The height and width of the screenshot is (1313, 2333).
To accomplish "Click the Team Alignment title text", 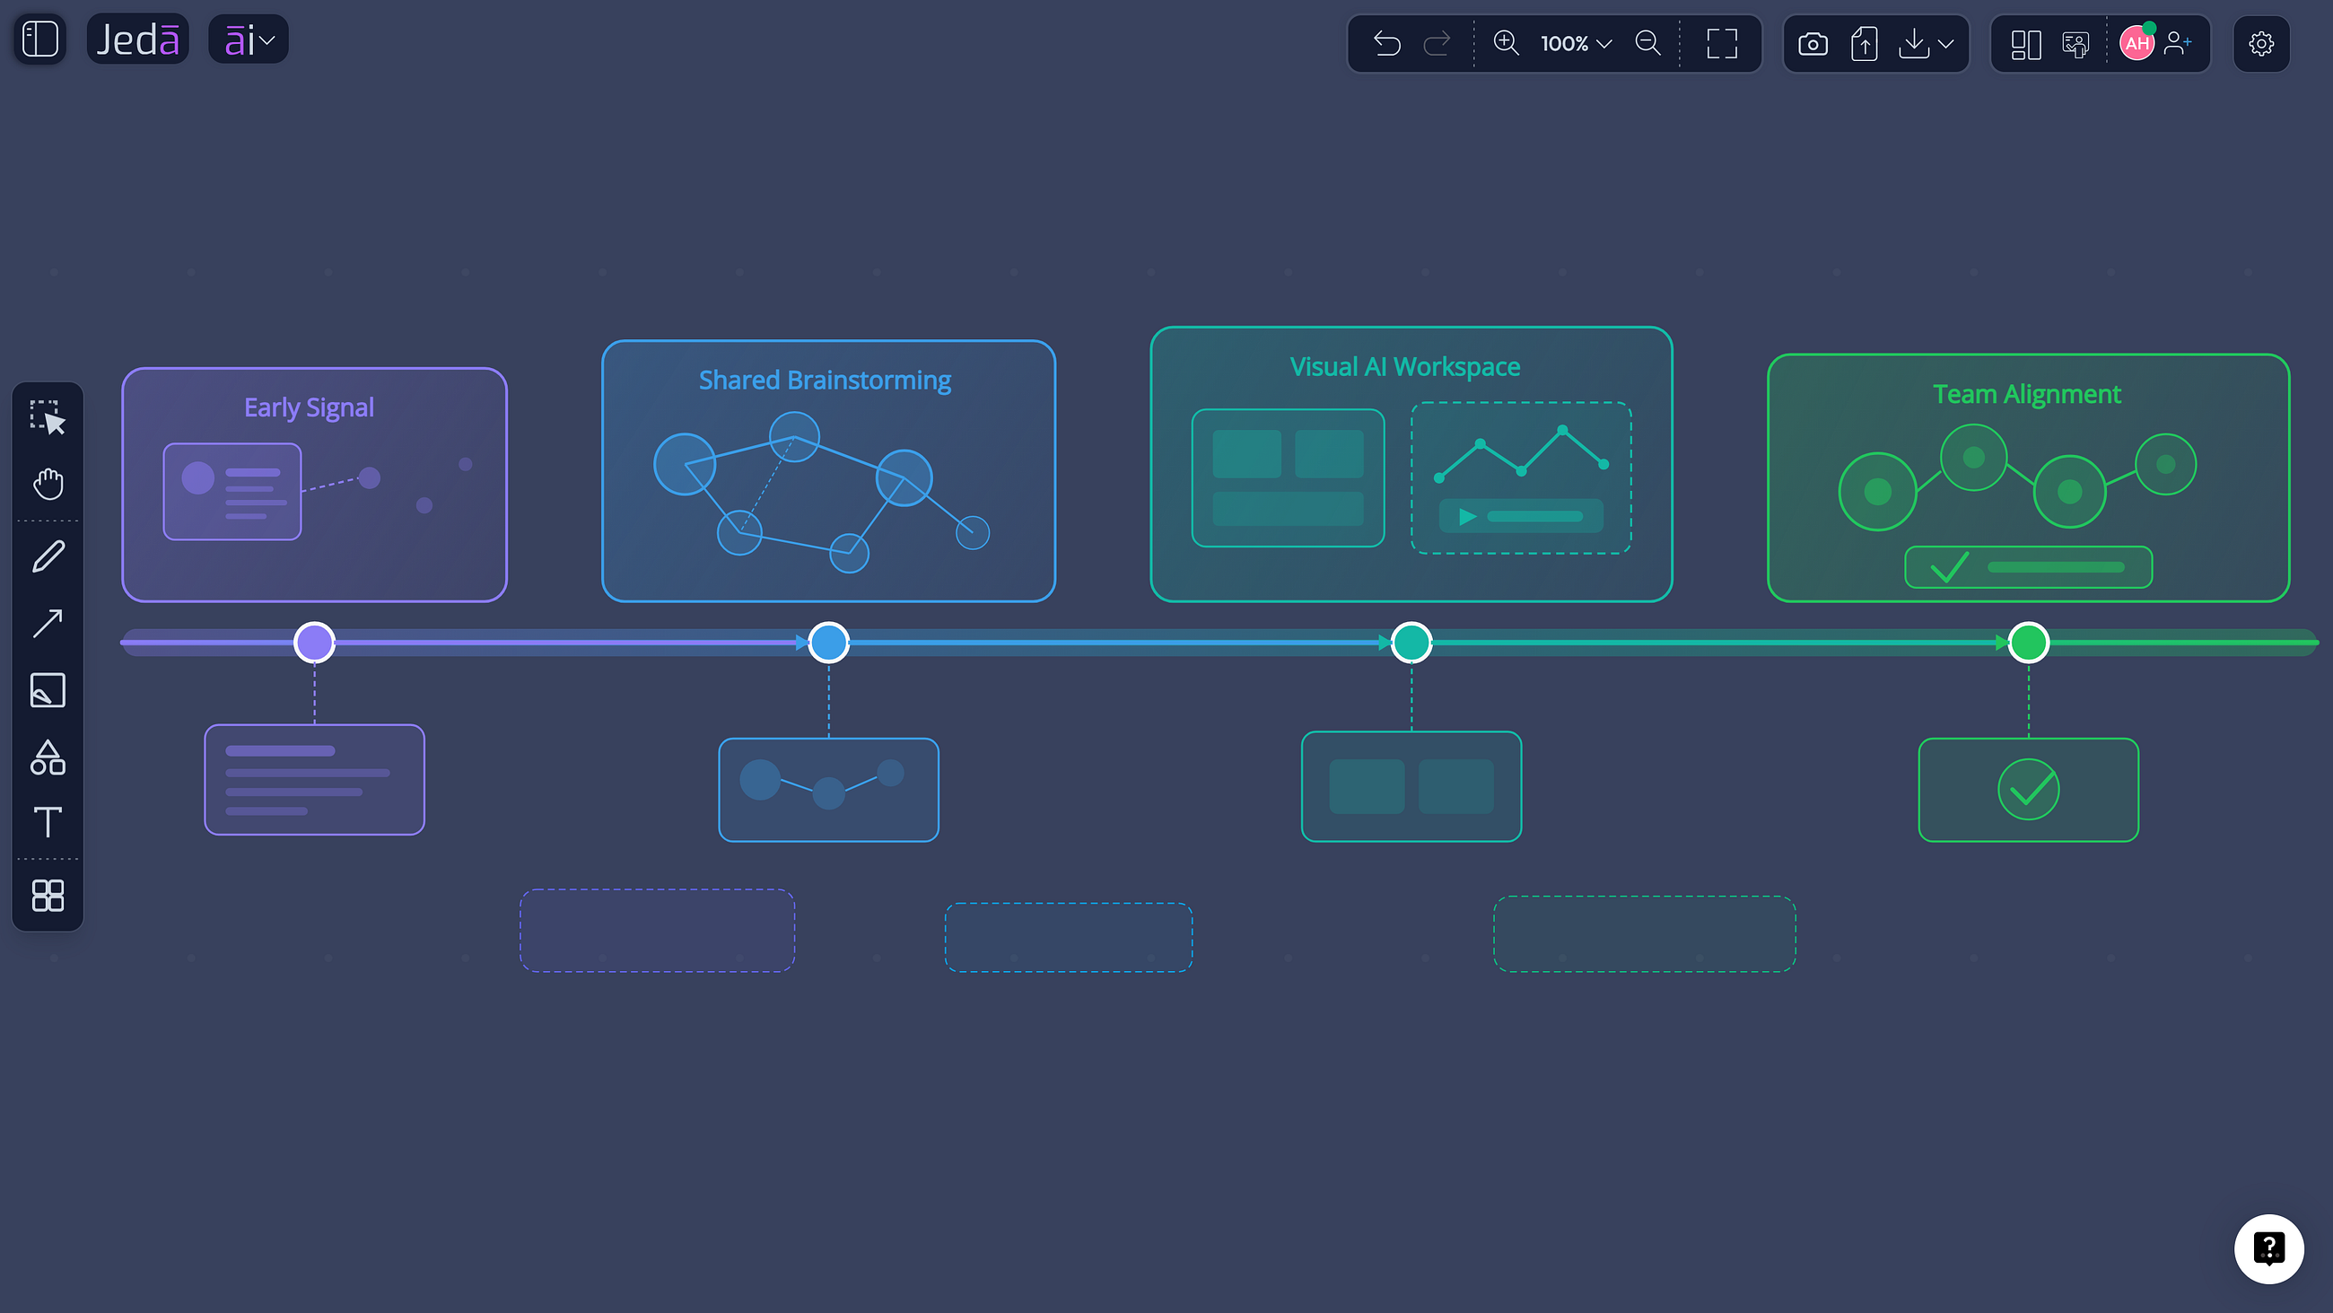I will [x=2027, y=394].
